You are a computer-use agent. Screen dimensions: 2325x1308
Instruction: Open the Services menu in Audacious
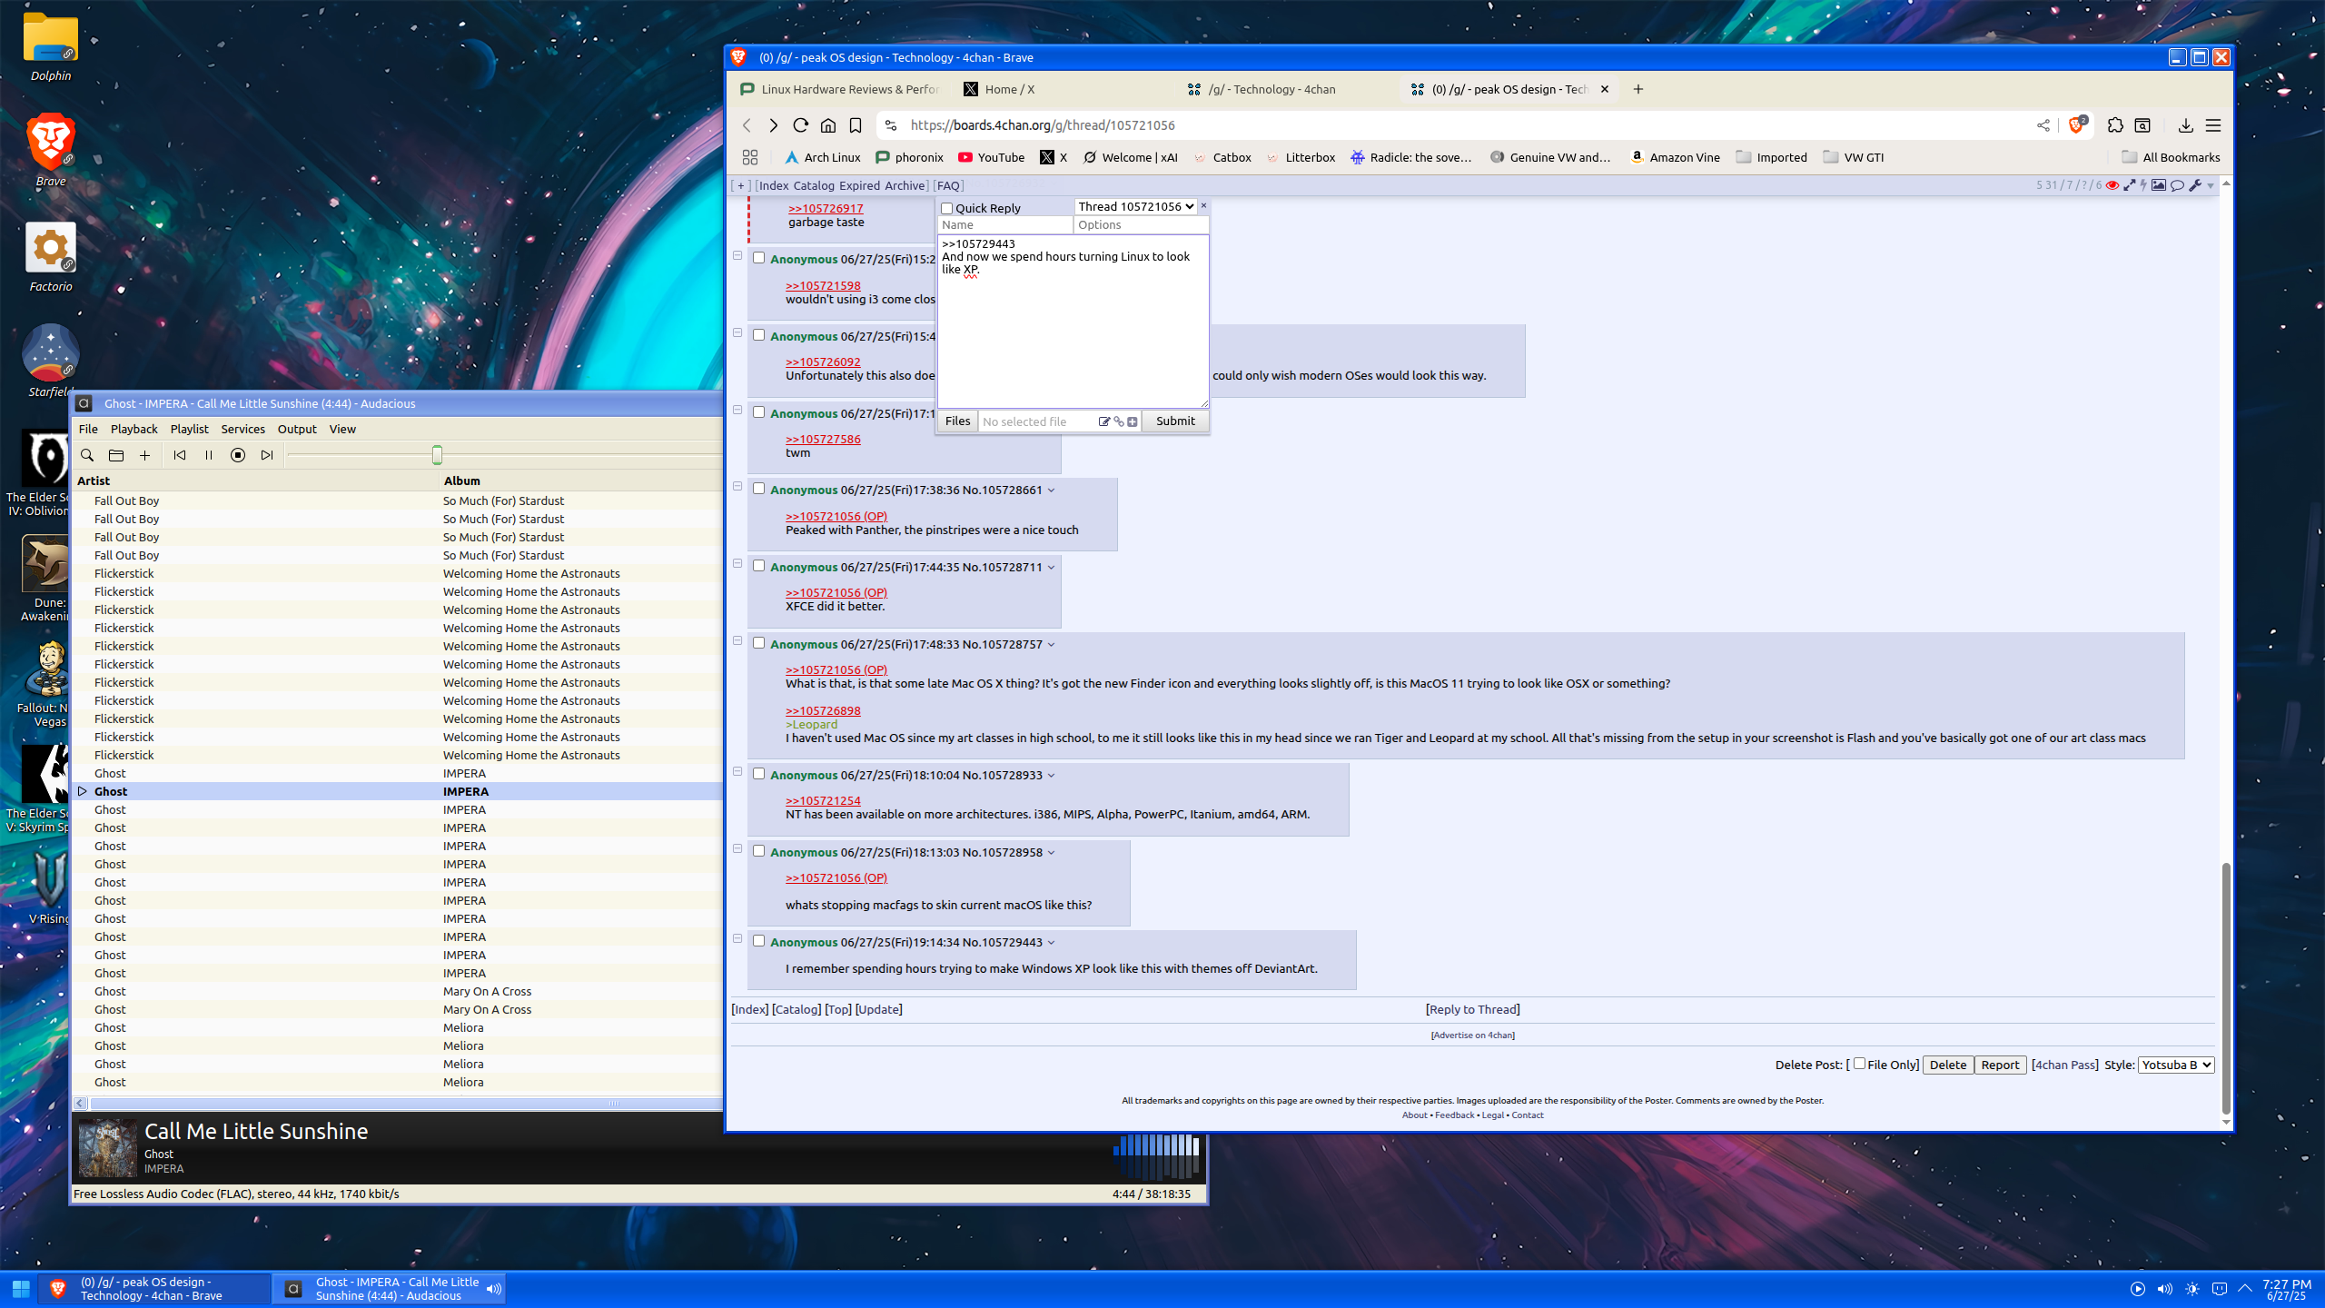pos(242,429)
